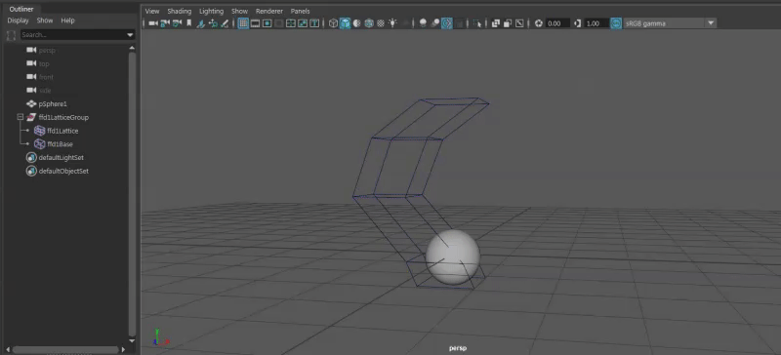Open the Renderer menu

tap(269, 11)
